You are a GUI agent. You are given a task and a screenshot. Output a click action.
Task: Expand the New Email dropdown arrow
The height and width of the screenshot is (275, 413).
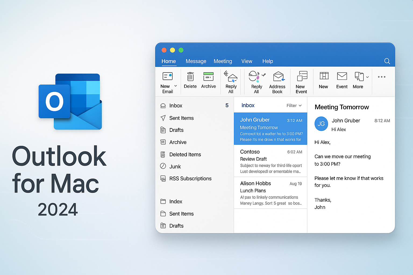[176, 86]
